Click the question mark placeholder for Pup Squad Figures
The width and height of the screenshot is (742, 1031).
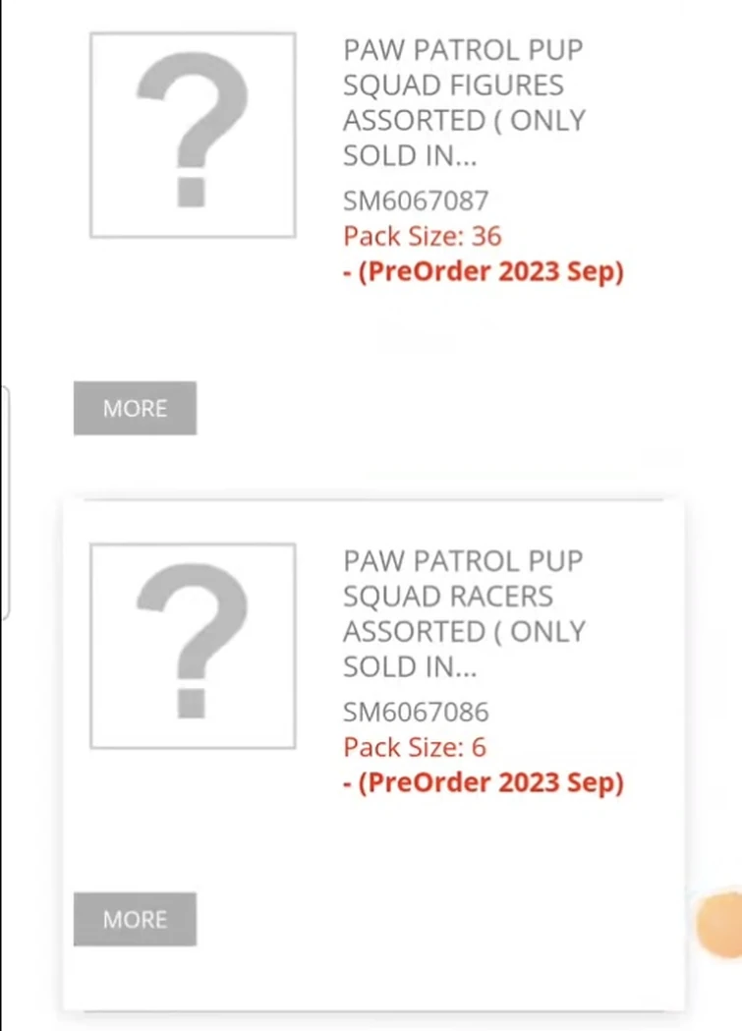click(x=193, y=135)
